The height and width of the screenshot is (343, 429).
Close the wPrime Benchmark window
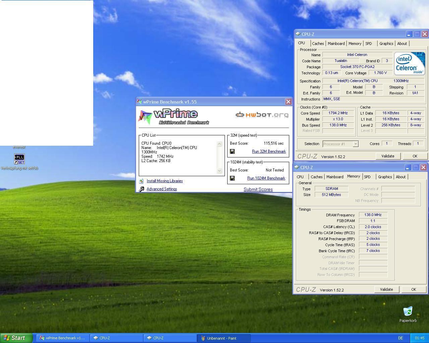(288, 101)
